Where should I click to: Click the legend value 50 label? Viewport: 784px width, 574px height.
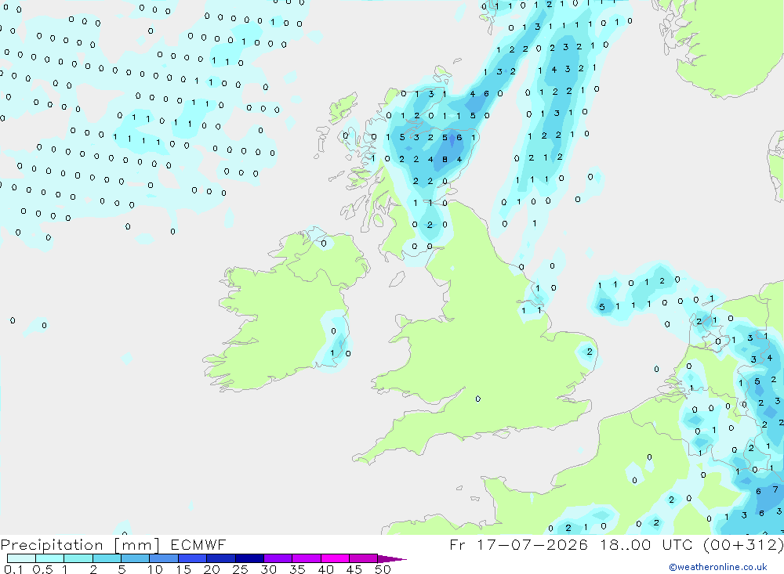pos(383,569)
